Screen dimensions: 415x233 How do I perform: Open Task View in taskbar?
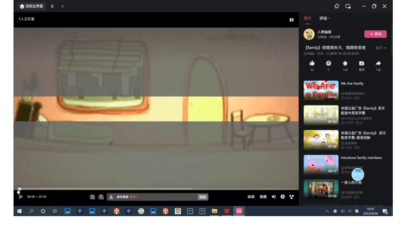(55, 211)
